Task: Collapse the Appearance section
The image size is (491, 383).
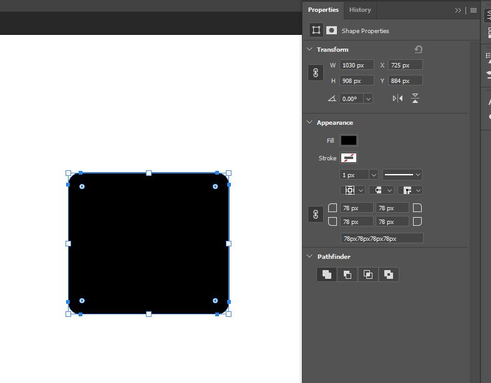Action: tap(309, 122)
